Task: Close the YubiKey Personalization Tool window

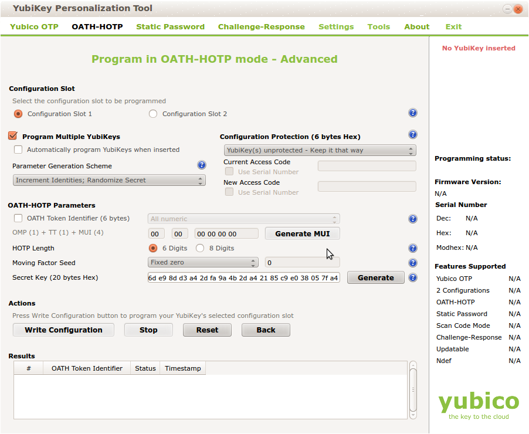Action: point(518,9)
